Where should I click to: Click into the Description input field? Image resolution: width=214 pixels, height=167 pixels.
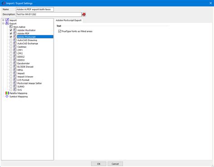(49, 14)
